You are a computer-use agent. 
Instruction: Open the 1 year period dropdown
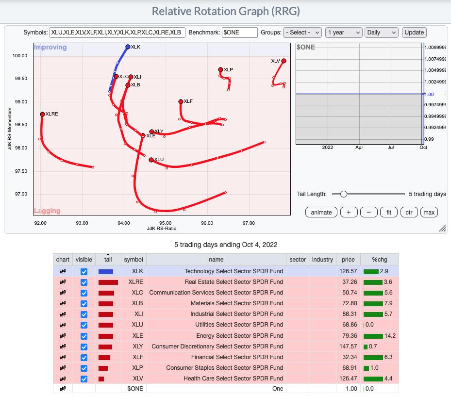click(343, 33)
